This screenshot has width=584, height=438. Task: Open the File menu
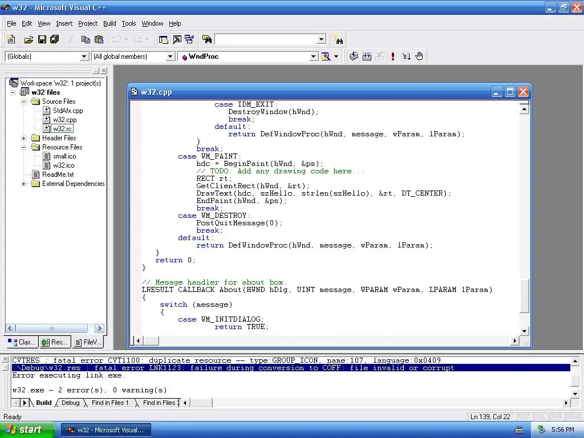(x=11, y=23)
